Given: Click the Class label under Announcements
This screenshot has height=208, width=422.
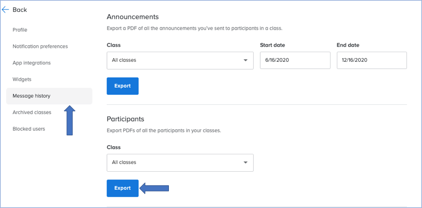Looking at the screenshot, I should (114, 45).
